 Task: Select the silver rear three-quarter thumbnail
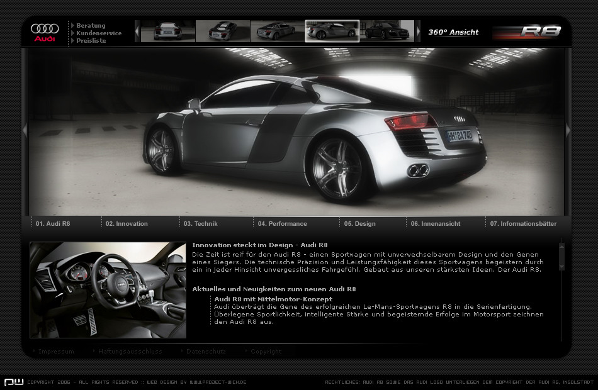click(x=278, y=31)
